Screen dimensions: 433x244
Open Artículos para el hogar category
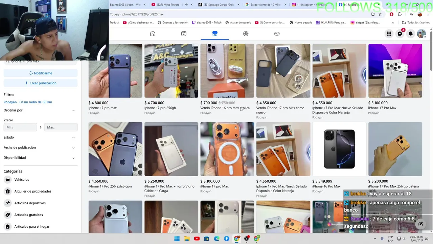coord(41,226)
